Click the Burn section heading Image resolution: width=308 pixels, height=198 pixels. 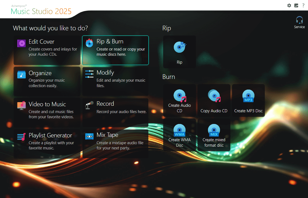(169, 77)
